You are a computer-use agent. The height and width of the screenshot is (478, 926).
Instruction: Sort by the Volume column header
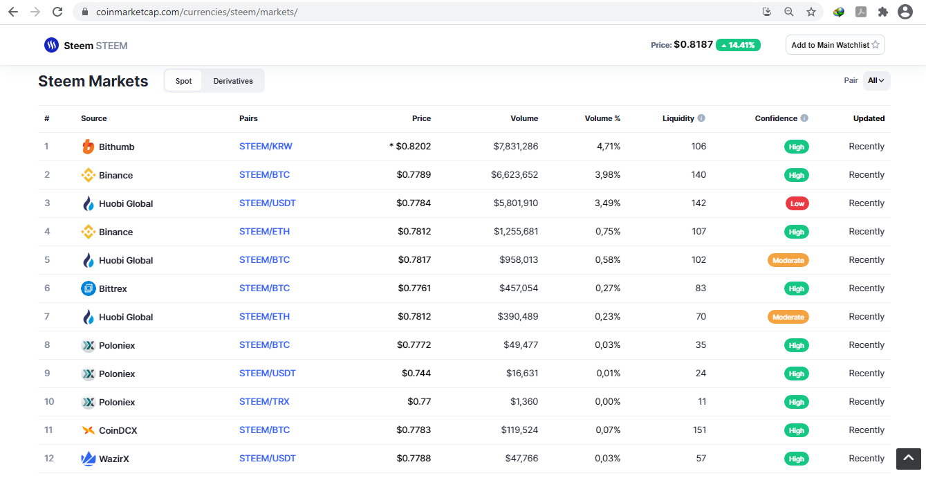[524, 118]
